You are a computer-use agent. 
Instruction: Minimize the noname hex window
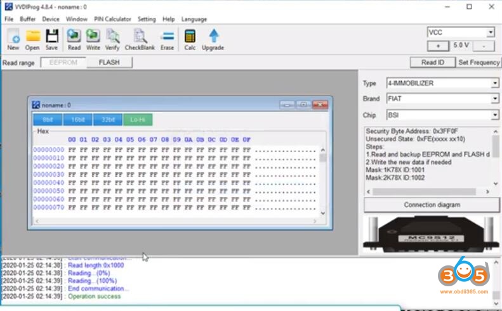287,105
